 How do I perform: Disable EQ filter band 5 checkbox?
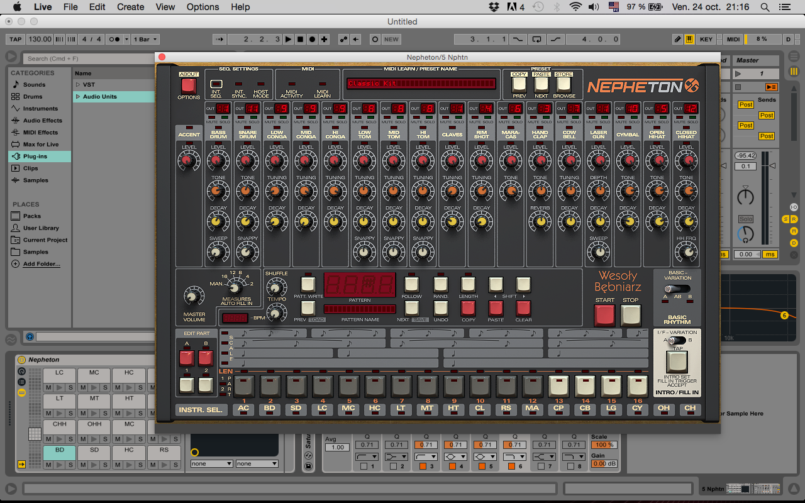(x=482, y=467)
